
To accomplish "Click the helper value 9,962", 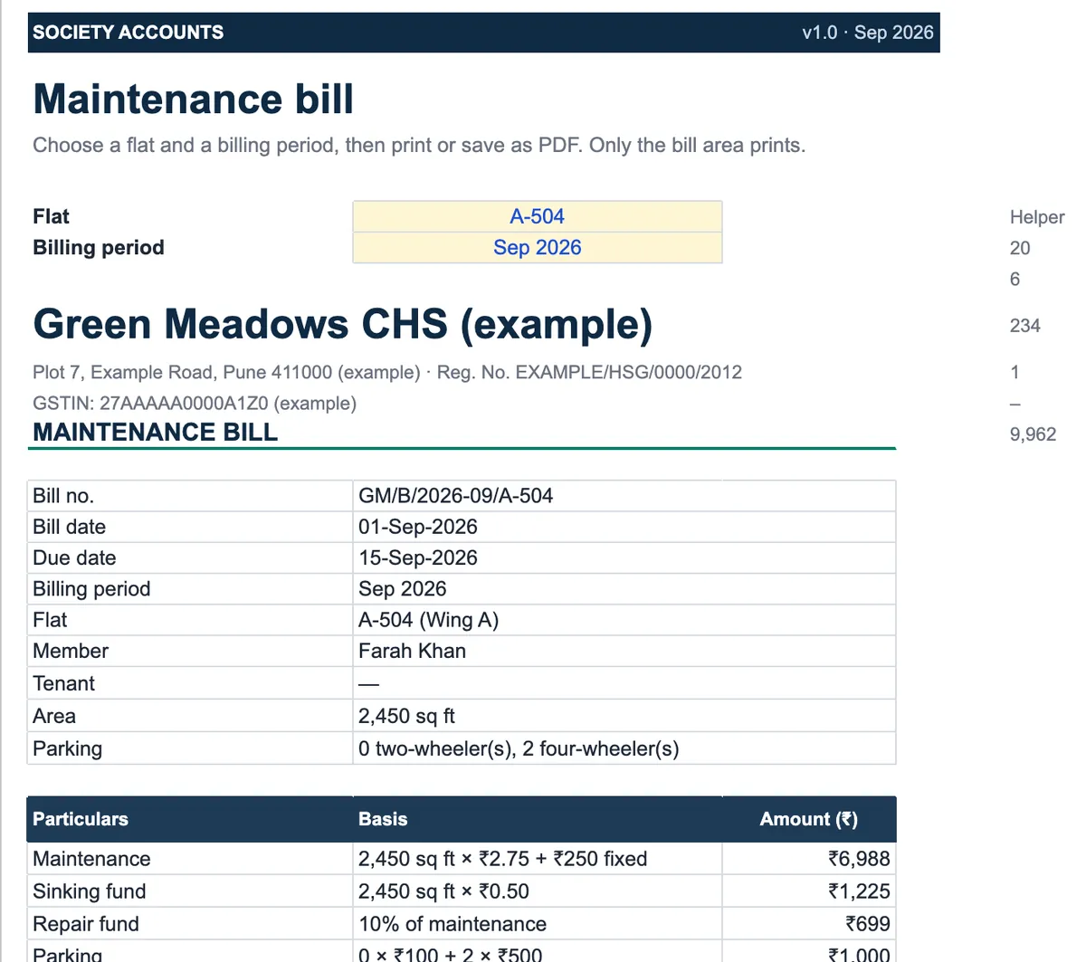I will pos(1033,434).
